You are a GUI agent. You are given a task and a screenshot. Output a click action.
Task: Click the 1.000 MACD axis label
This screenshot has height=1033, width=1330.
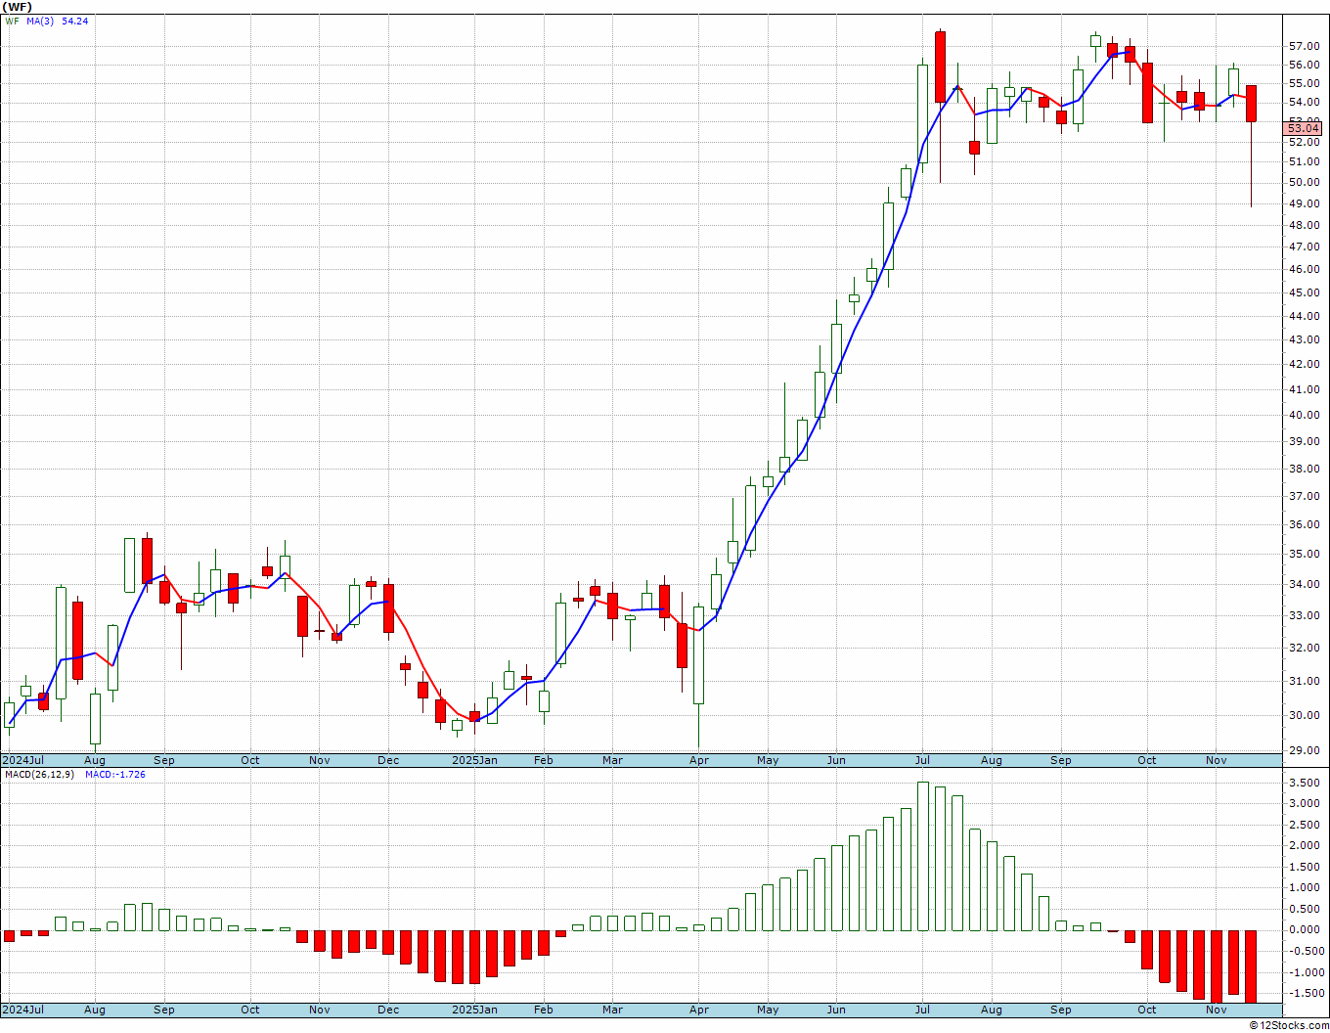point(1305,887)
